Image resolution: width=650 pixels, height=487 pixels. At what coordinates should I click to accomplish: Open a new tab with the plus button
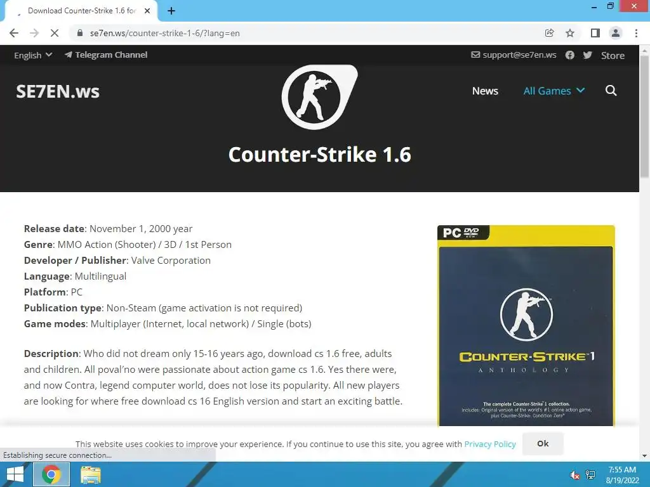pos(171,11)
